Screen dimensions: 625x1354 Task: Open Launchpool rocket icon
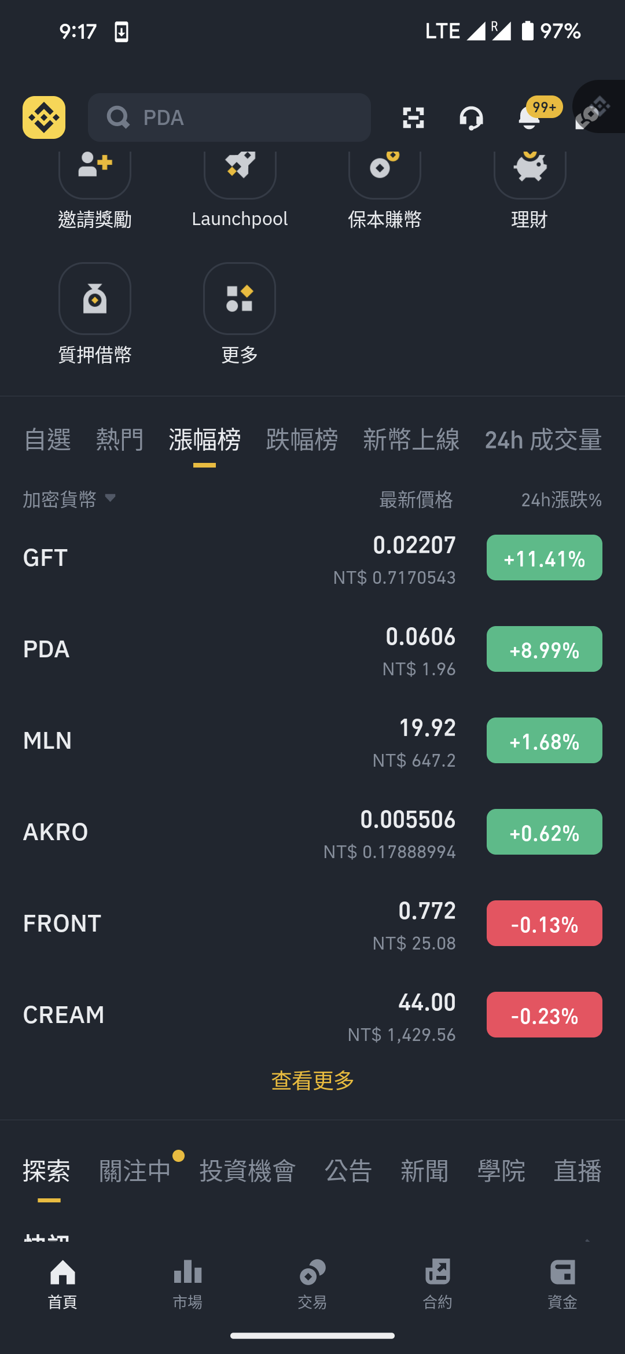coord(240,168)
